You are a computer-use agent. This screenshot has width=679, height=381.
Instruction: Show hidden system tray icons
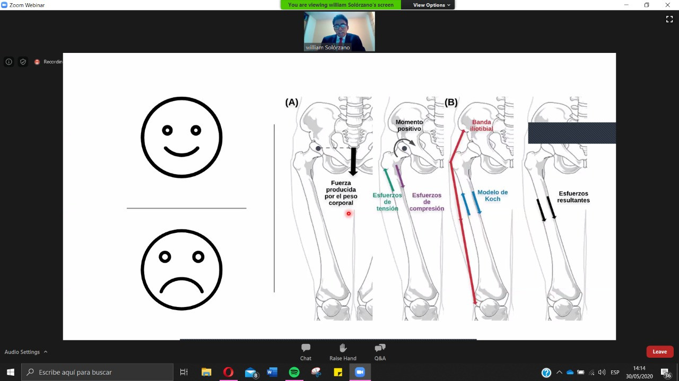pyautogui.click(x=559, y=372)
